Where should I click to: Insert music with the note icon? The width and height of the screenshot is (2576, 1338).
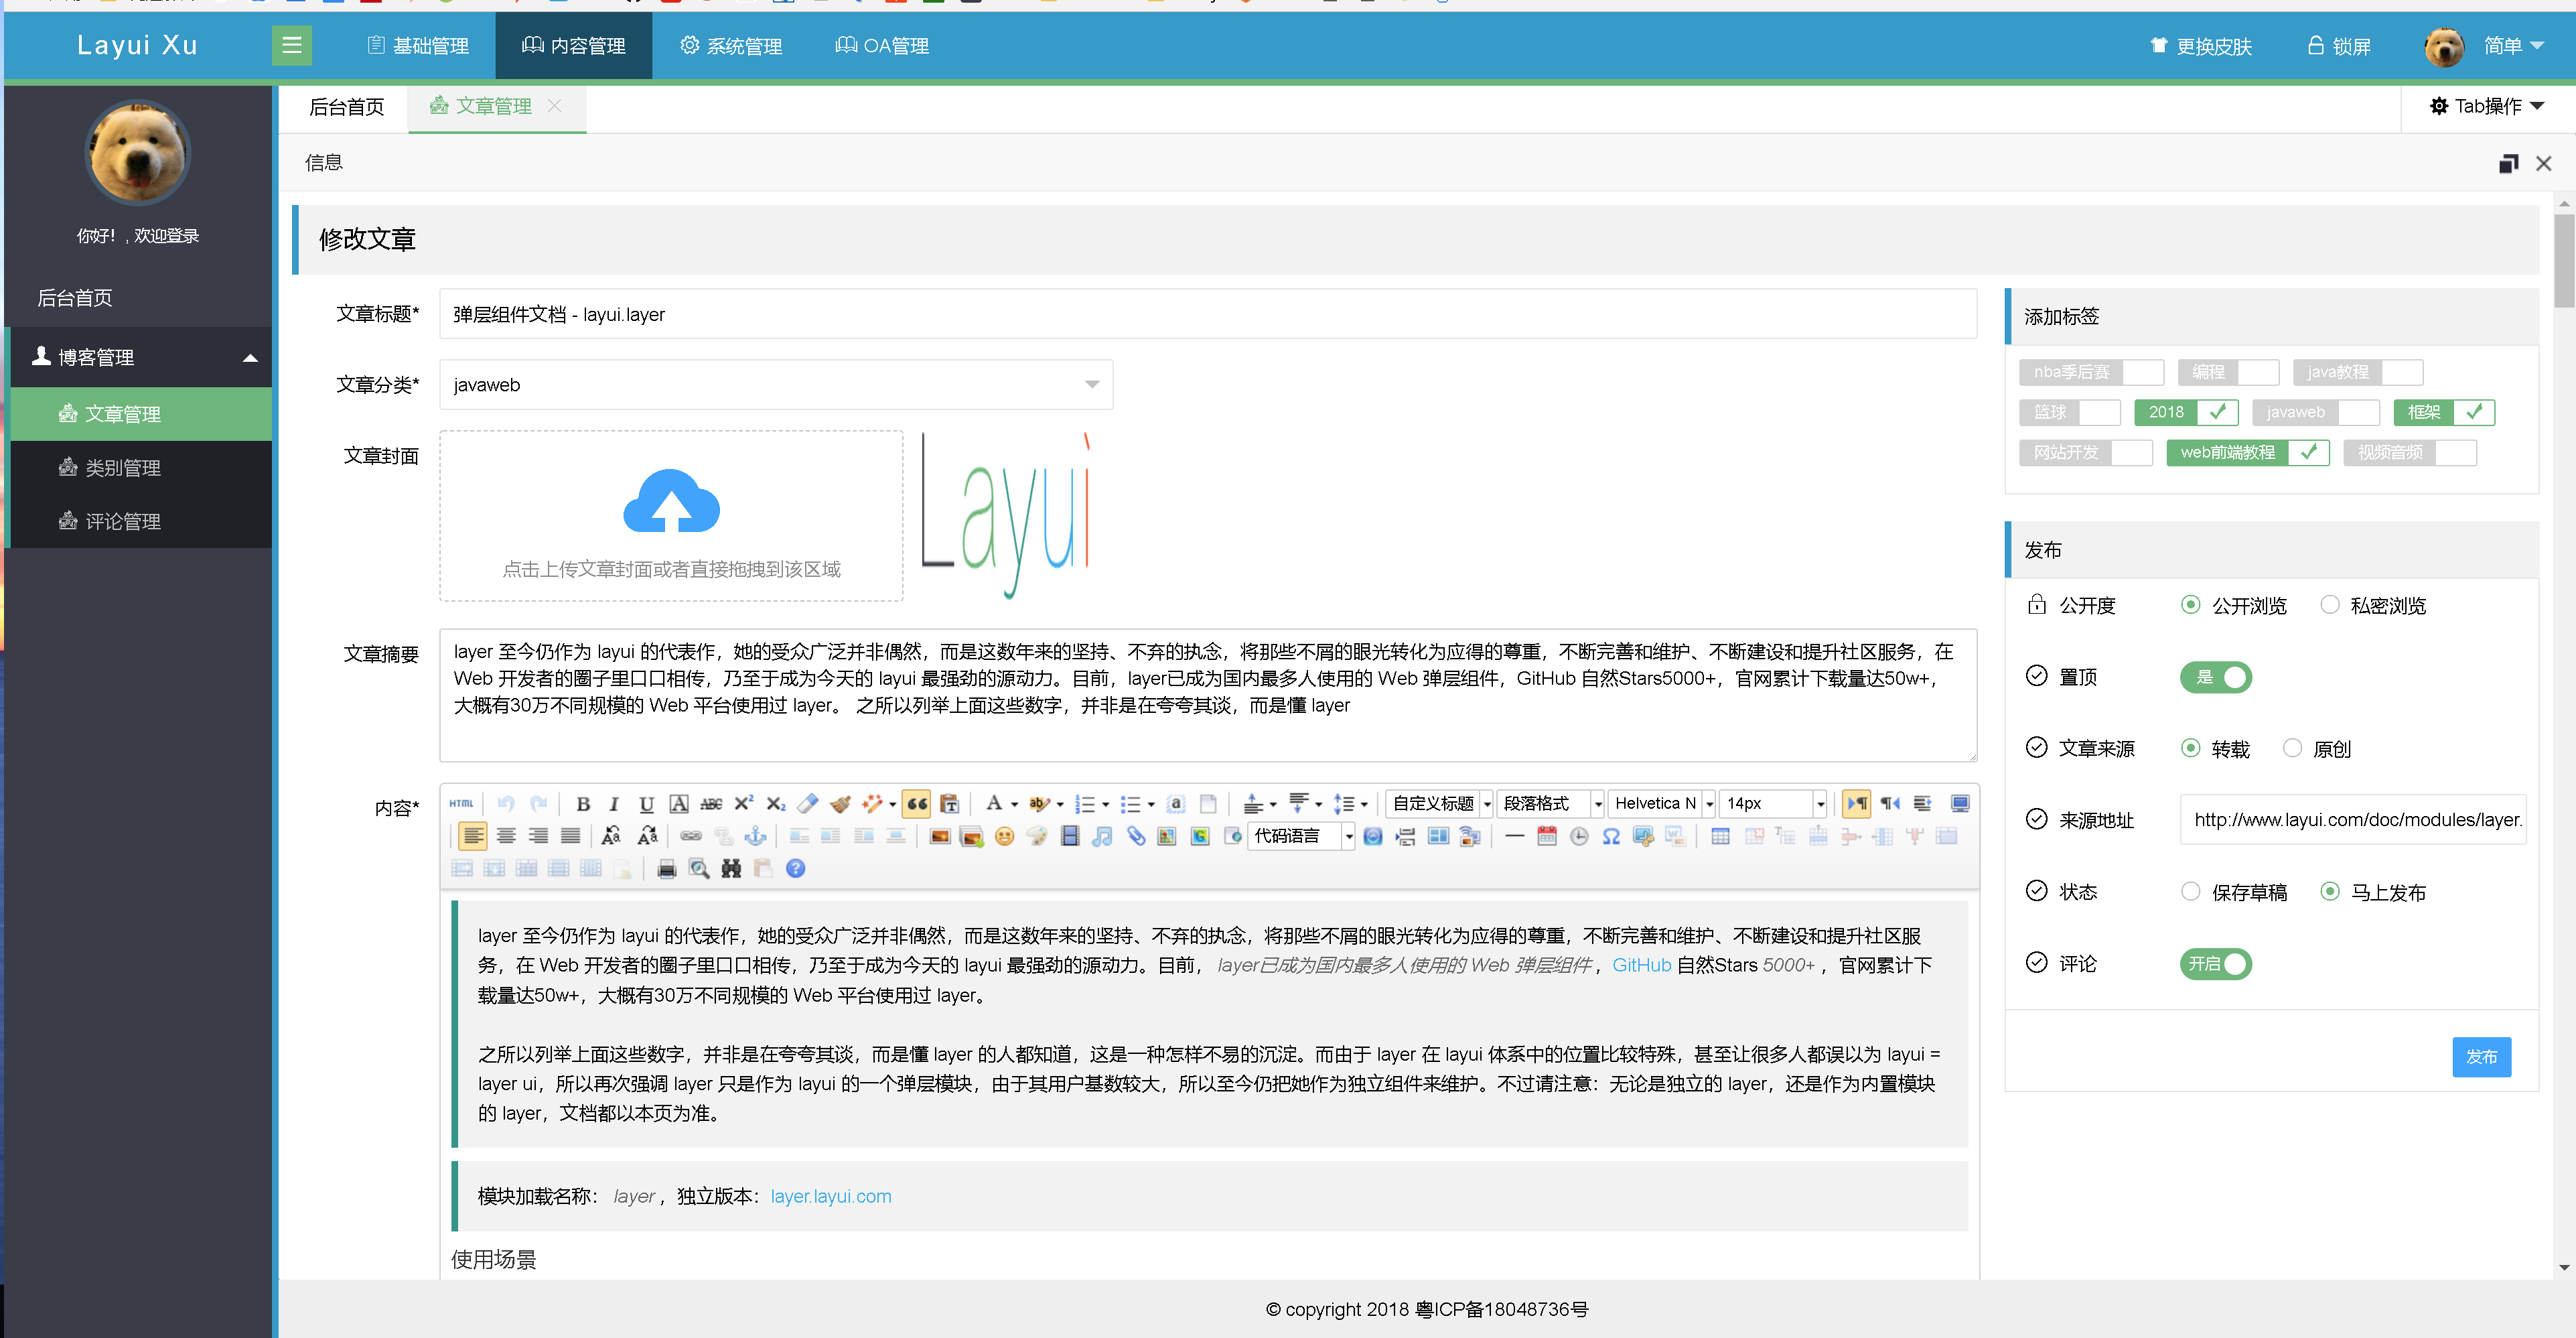point(1102,836)
